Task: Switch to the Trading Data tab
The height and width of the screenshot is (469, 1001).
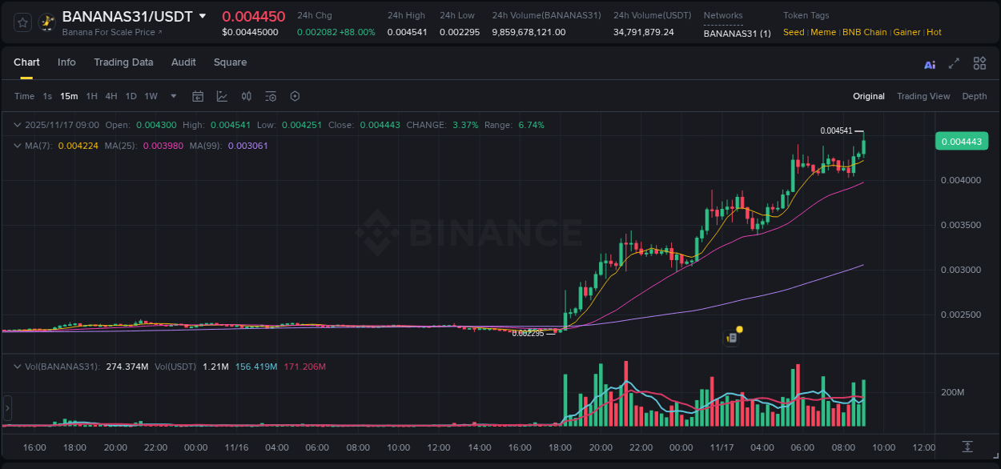Action: click(x=123, y=62)
